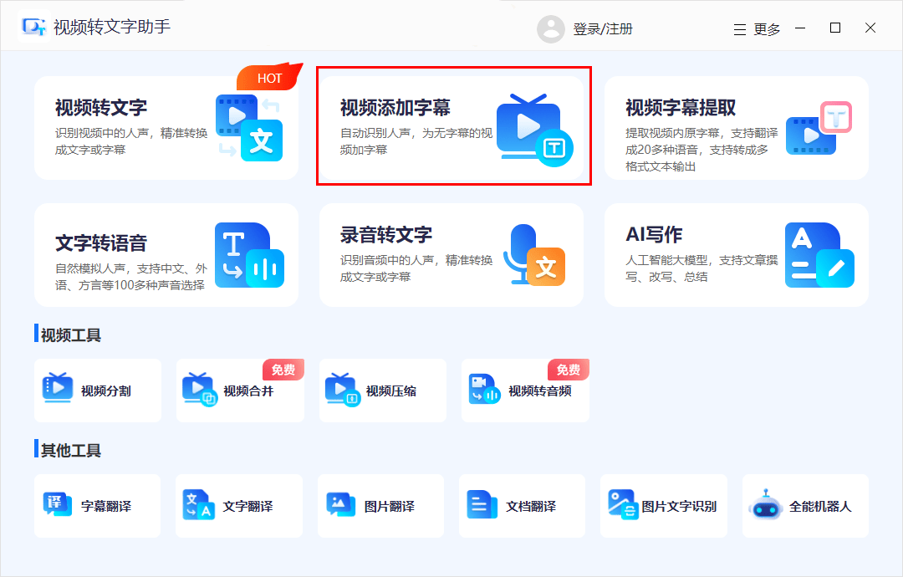The height and width of the screenshot is (577, 903).
Task: Click 文字转语音 description text
Action: (130, 277)
